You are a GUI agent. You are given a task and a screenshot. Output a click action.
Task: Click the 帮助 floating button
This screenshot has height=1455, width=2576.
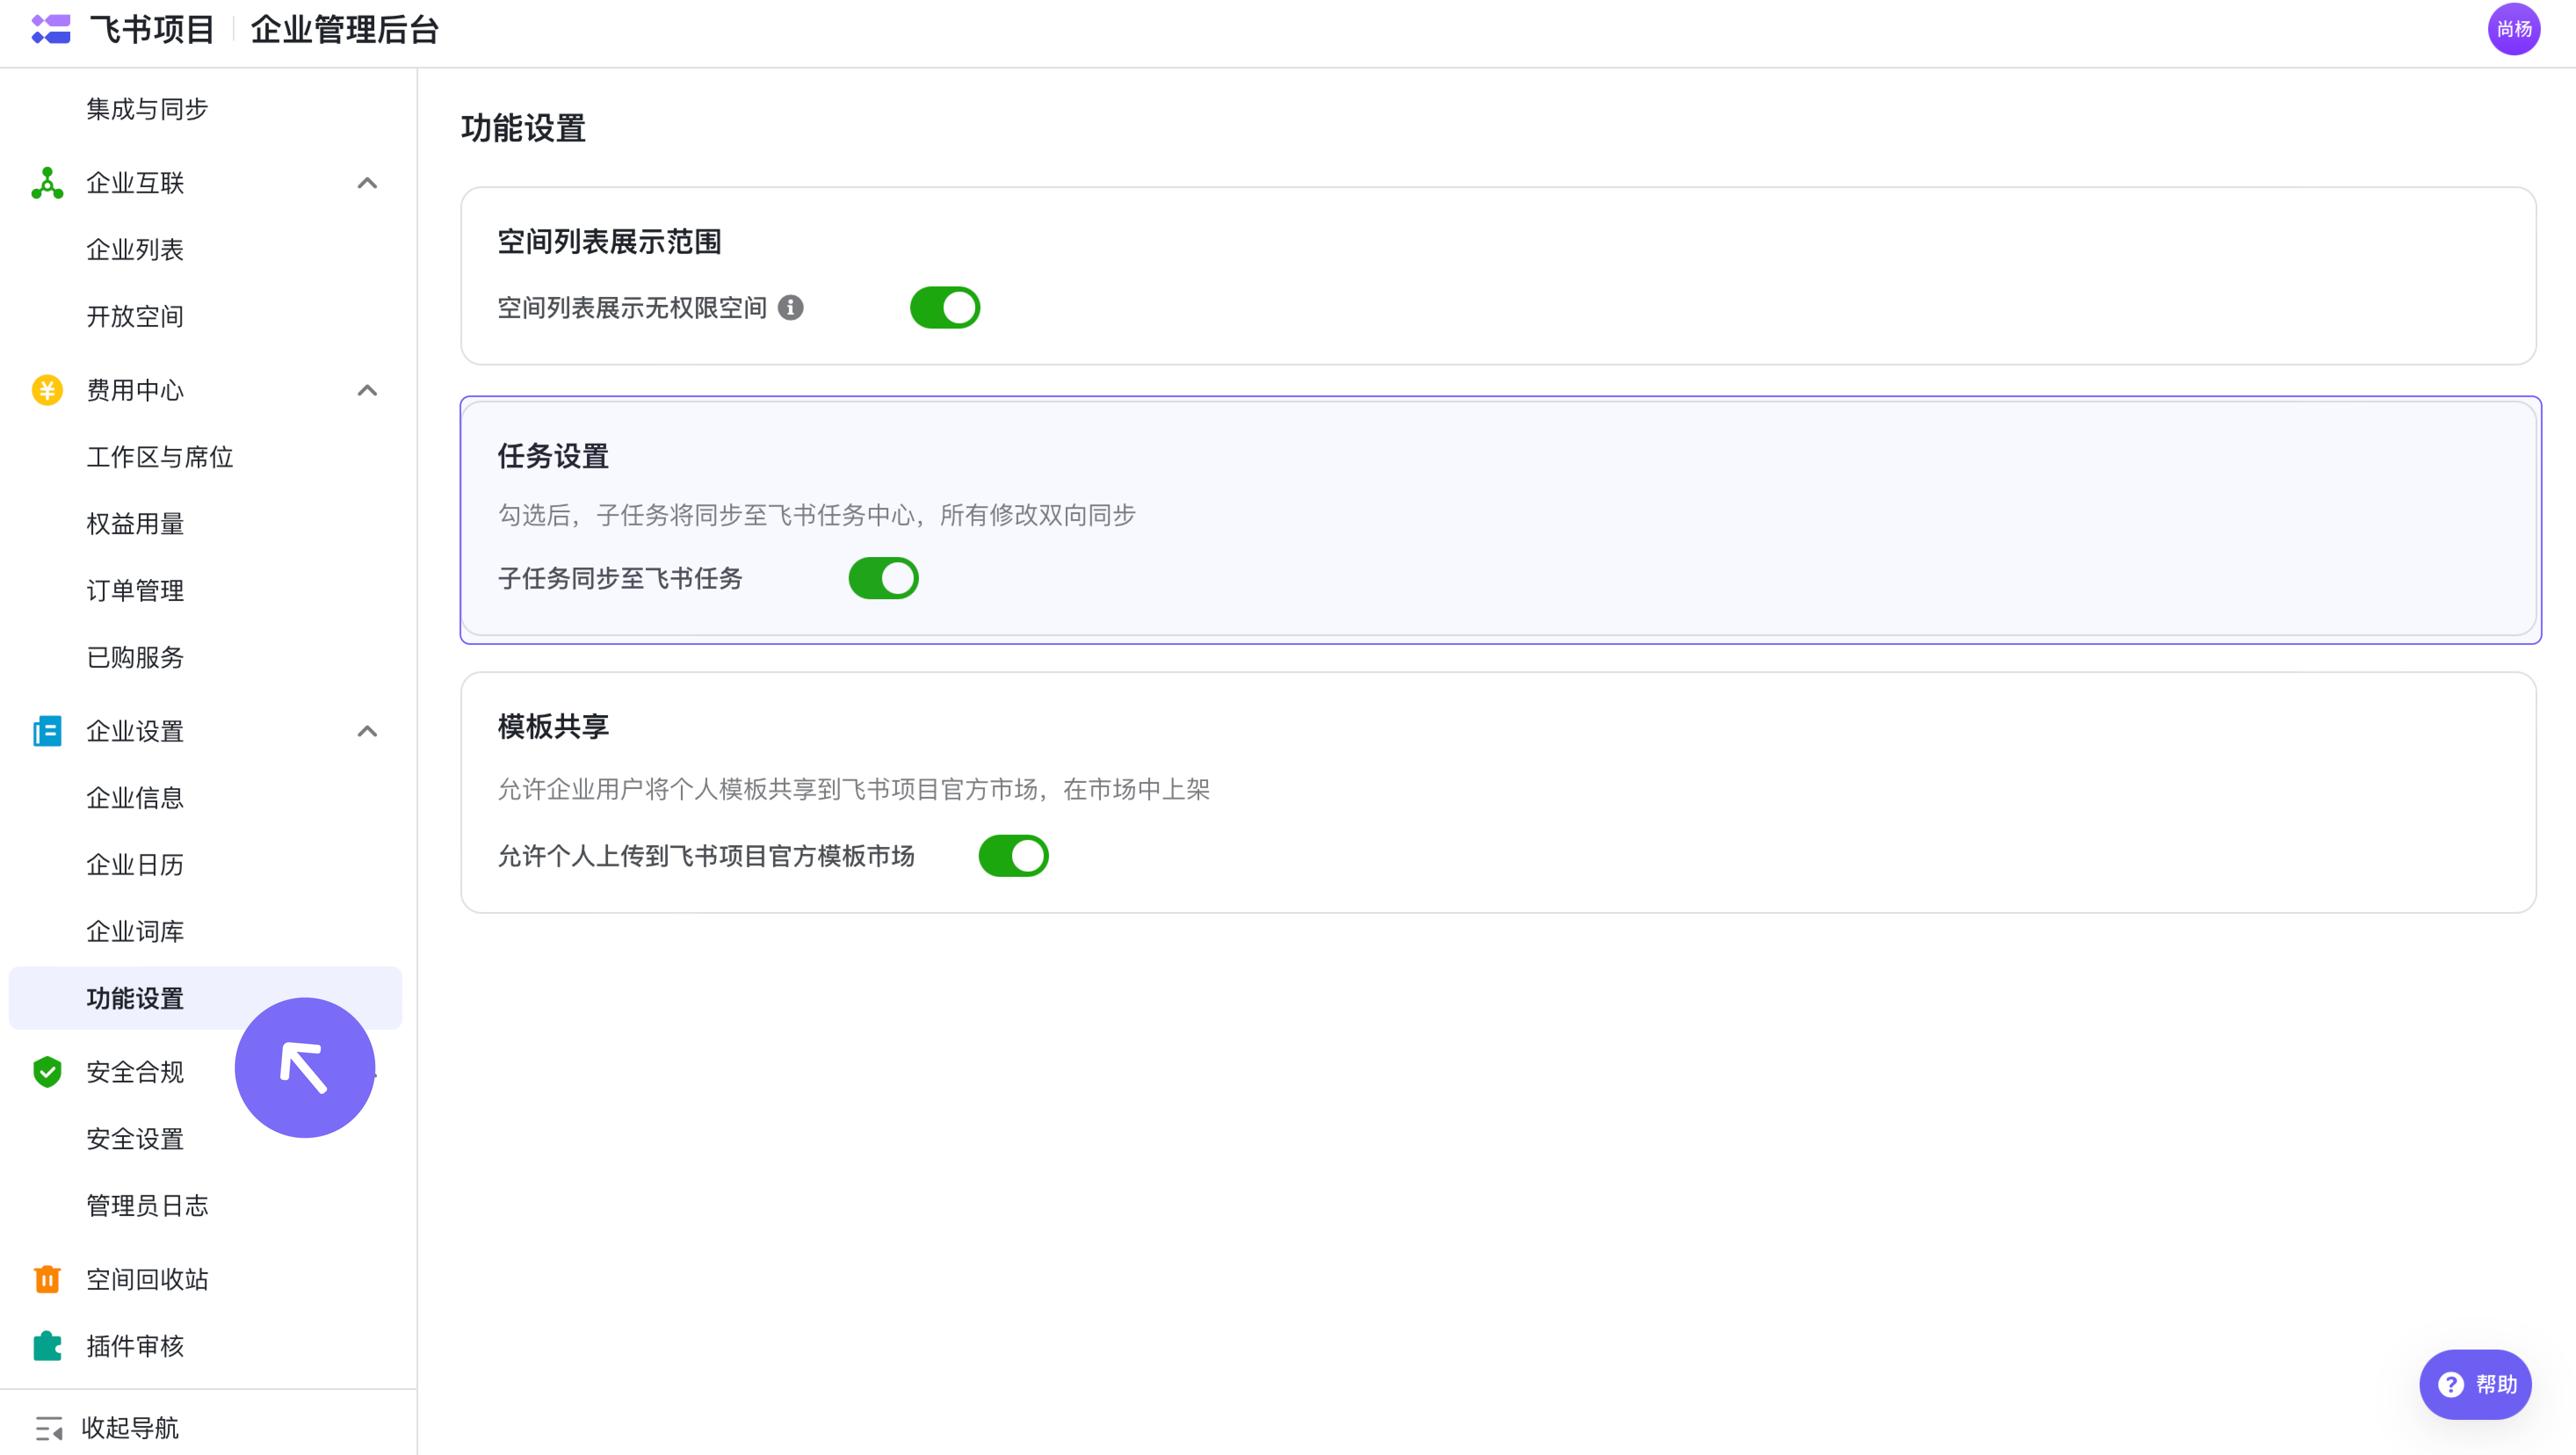click(x=2475, y=1385)
